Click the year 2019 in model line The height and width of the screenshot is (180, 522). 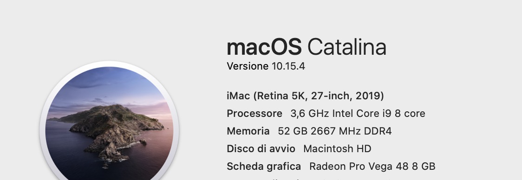[x=368, y=96]
